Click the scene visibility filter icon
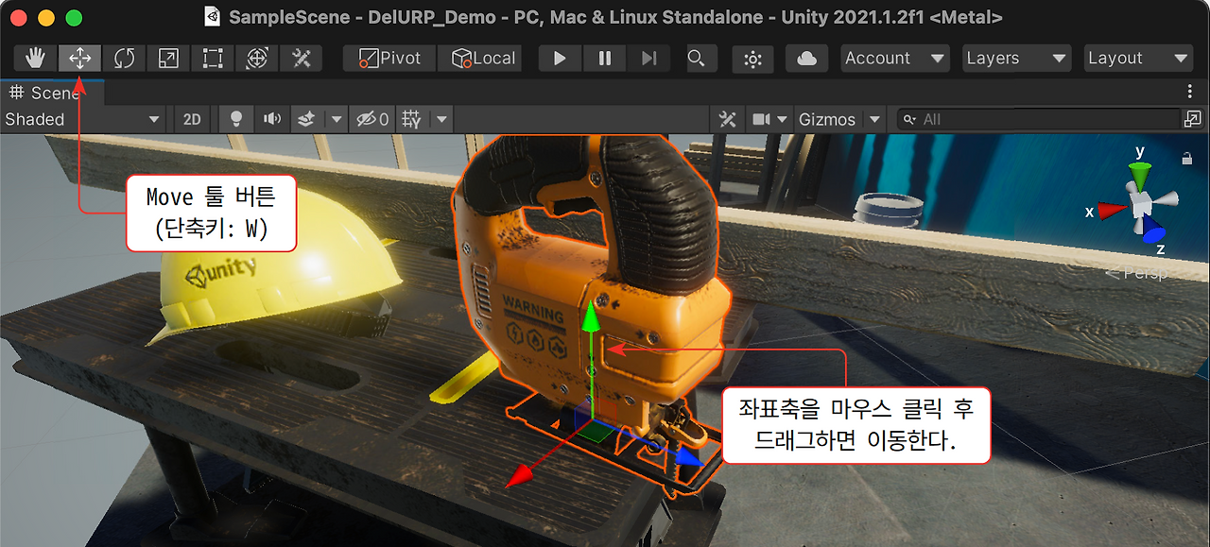The image size is (1210, 547). click(1192, 119)
